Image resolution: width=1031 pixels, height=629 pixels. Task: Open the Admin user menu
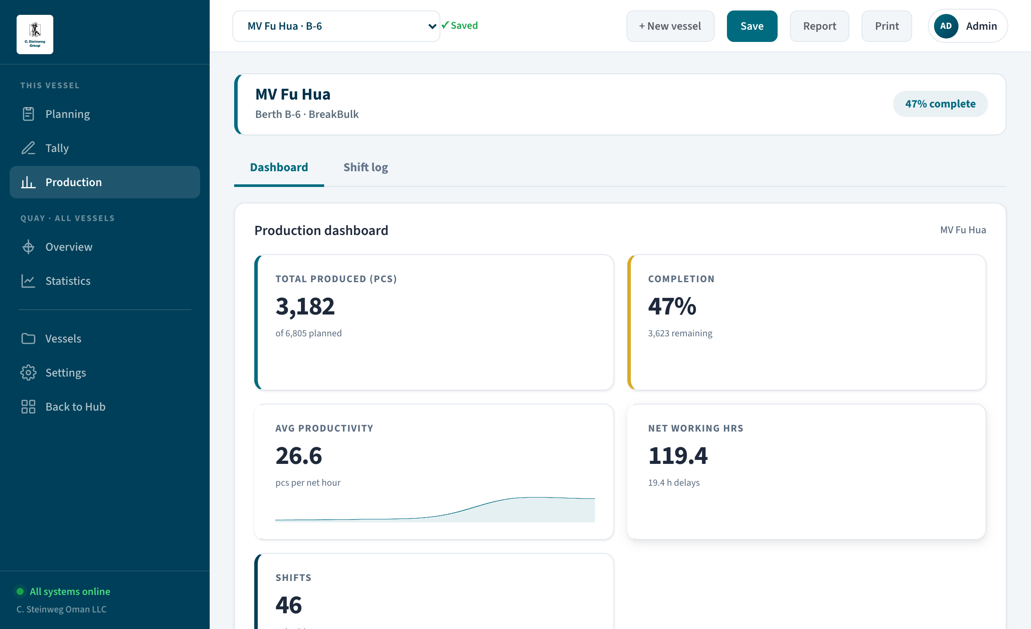coord(968,26)
